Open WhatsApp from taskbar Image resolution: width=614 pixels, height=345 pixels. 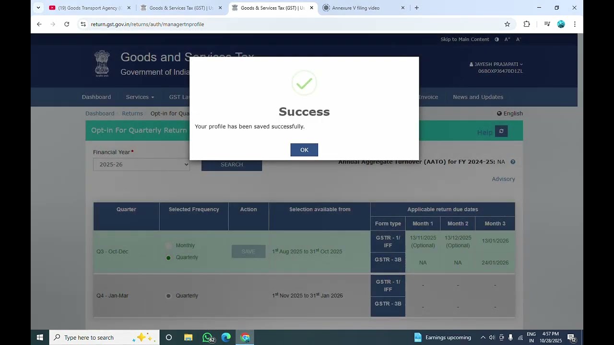click(x=207, y=337)
